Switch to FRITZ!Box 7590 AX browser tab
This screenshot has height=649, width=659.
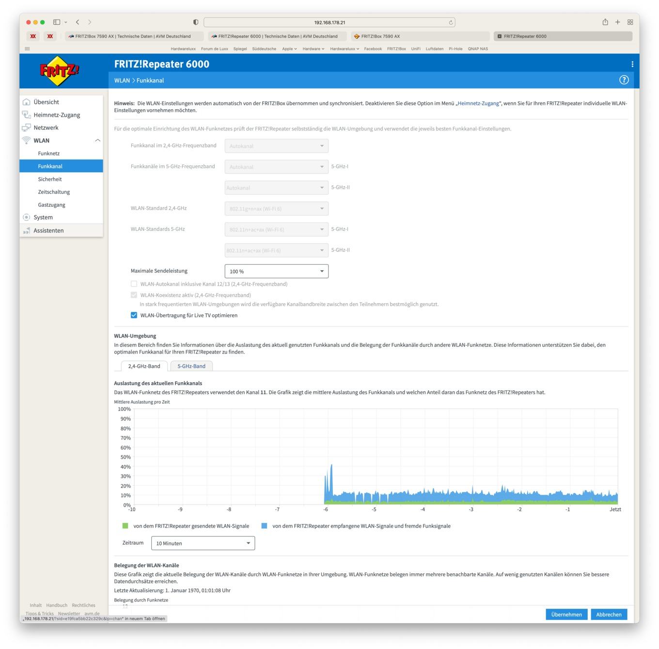419,36
